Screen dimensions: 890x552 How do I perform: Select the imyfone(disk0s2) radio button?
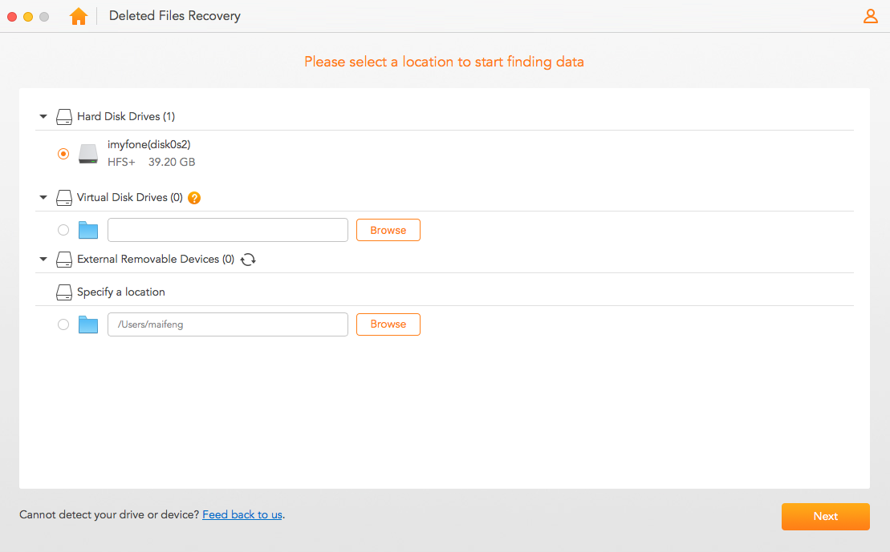pyautogui.click(x=63, y=154)
